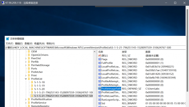Click the Prefetcher folder icon
Screen dimensions: 189x107
point(29,72)
